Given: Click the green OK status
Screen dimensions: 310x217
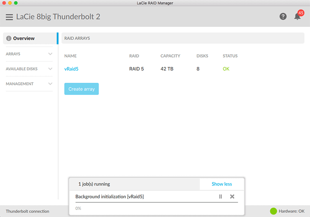Looking at the screenshot, I should click(226, 69).
